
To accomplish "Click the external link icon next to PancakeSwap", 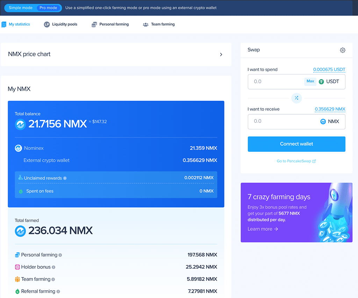I will [x=314, y=161].
